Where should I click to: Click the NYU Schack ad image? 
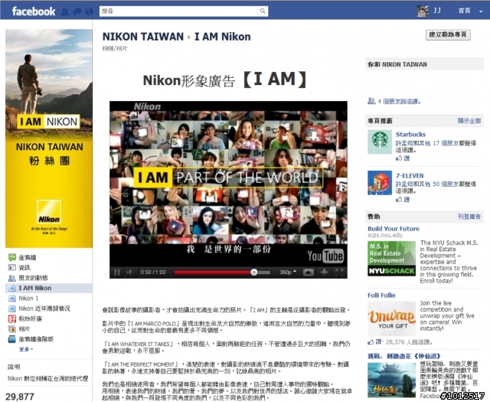click(391, 259)
